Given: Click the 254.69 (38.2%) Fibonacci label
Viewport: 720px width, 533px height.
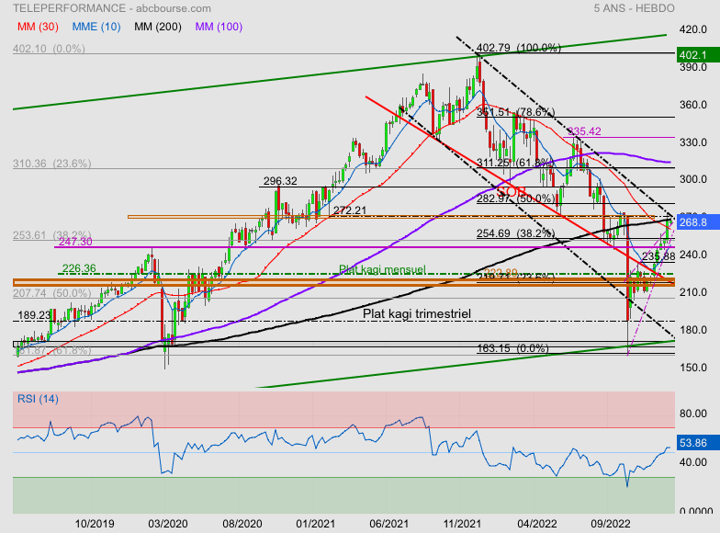Looking at the screenshot, I should (x=515, y=233).
